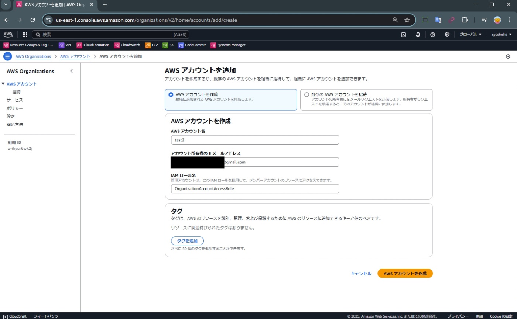Image resolution: width=517 pixels, height=319 pixels.
Task: Open the AWS home logo
Action: (8, 34)
